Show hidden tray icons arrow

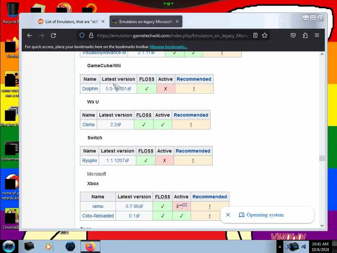[280, 247]
